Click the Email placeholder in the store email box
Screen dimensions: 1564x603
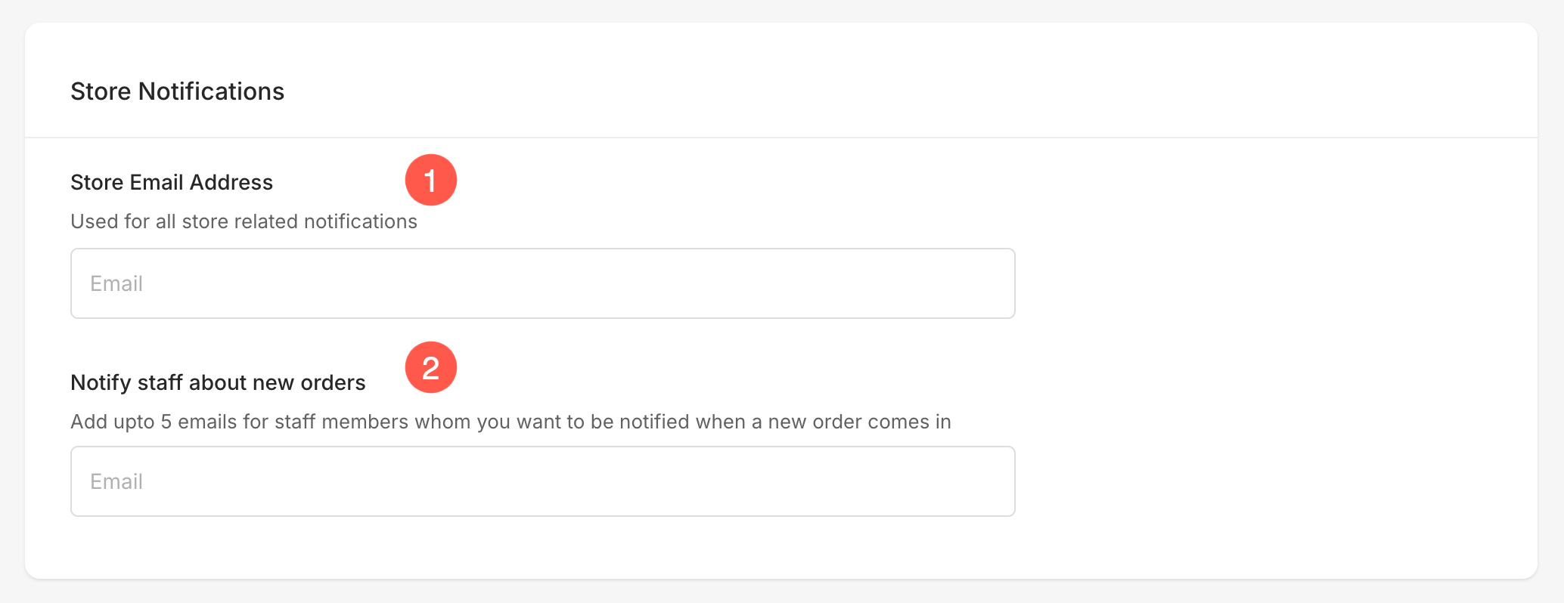[x=116, y=283]
